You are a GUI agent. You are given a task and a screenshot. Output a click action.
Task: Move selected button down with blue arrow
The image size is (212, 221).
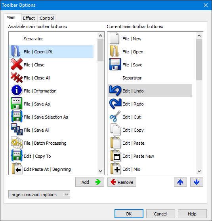coord(197,182)
